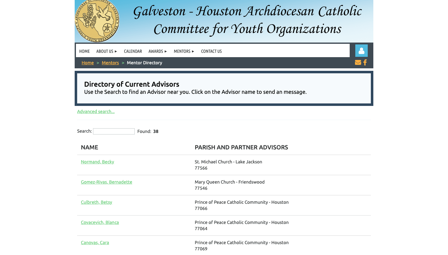448x255 pixels.
Task: Go to the CONTACT US page
Action: [x=211, y=51]
